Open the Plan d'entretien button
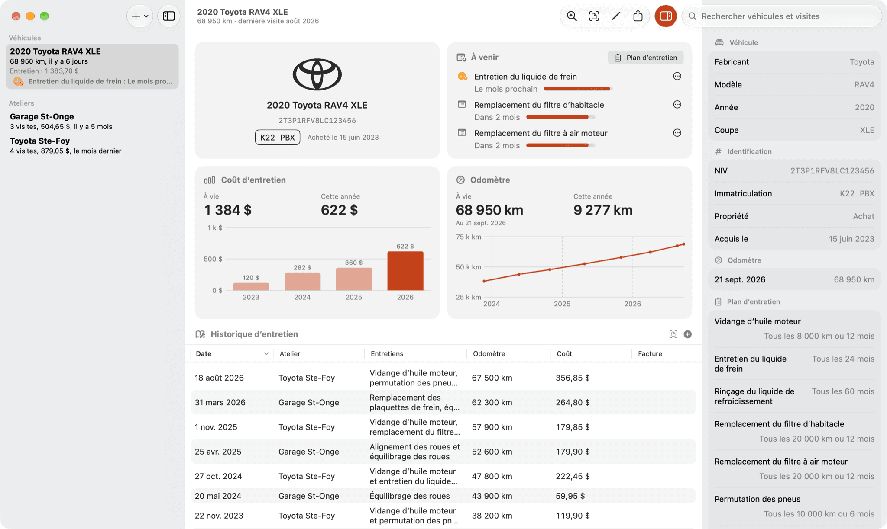Screen dimensions: 887x529 [x=645, y=58]
